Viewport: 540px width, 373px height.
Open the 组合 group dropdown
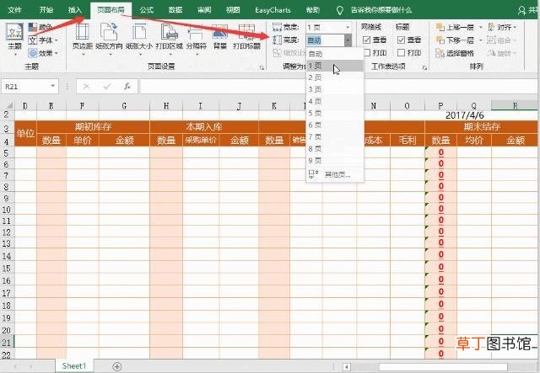[503, 40]
